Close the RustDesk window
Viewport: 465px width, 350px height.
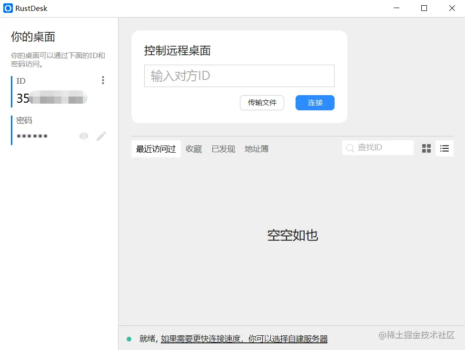(x=452, y=8)
